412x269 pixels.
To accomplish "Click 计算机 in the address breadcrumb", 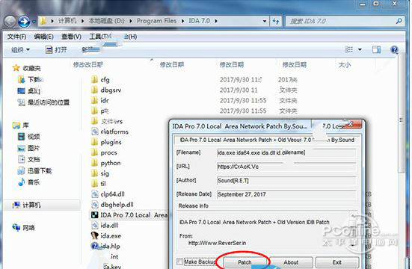I will (67, 21).
